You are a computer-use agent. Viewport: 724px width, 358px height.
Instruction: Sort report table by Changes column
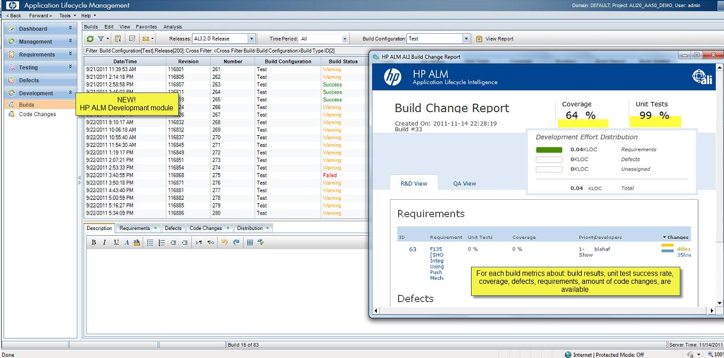click(676, 237)
